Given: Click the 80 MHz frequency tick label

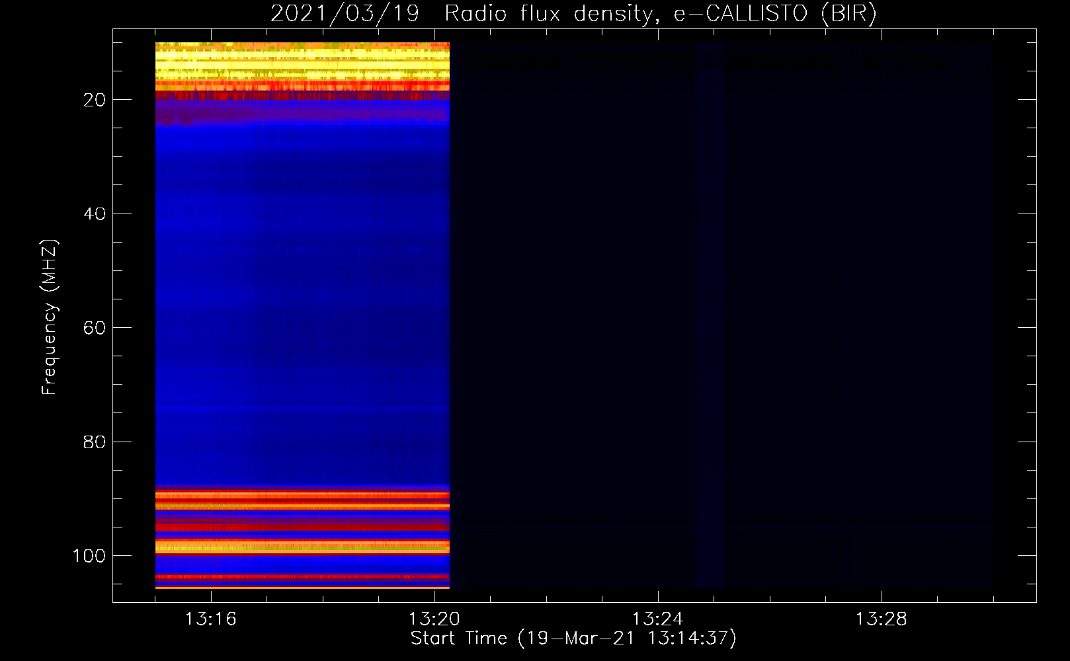Looking at the screenshot, I should tap(95, 442).
